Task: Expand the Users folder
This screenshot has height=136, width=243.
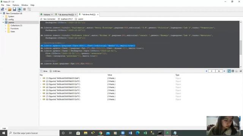Action: tap(6, 31)
